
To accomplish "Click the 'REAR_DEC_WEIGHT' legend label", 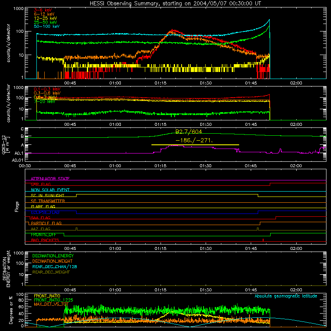I will coord(51,272).
